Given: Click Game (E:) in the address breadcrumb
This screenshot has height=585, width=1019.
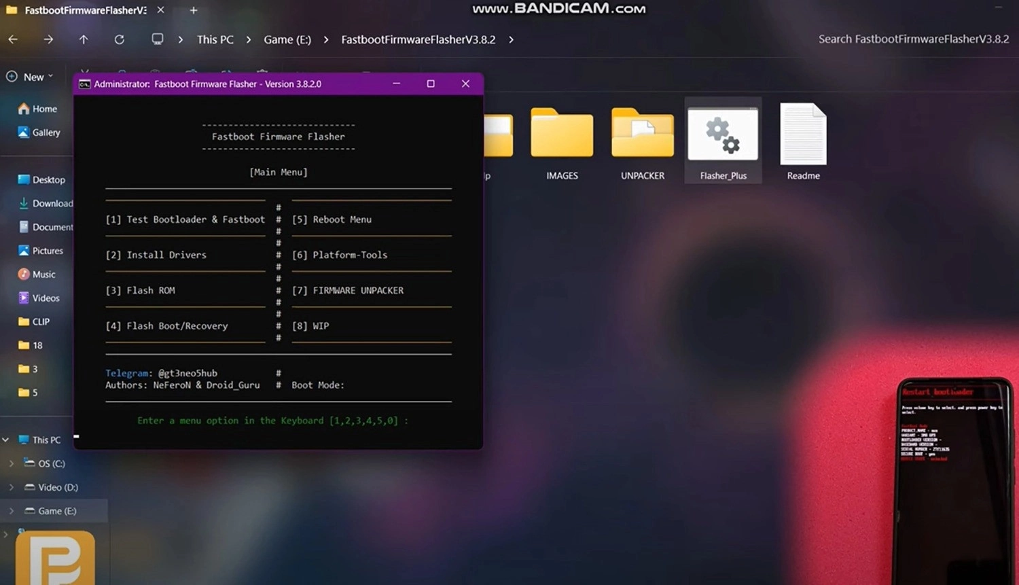Looking at the screenshot, I should click(287, 39).
